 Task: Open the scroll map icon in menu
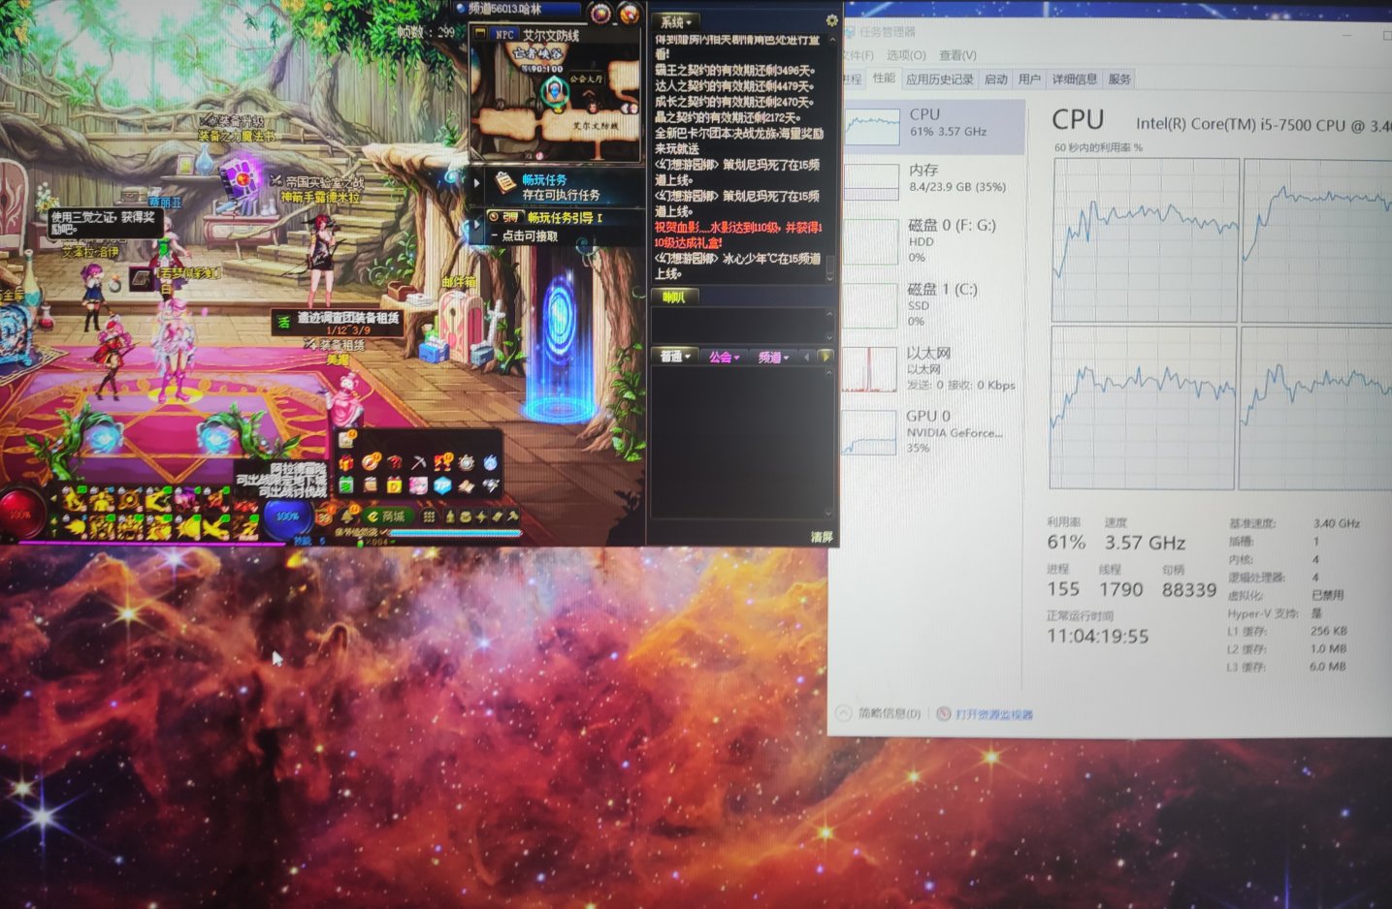pyautogui.click(x=466, y=486)
